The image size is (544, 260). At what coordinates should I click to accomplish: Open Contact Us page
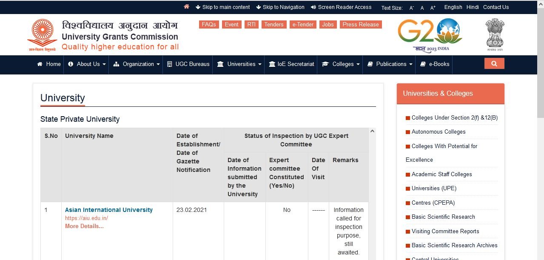click(x=496, y=7)
